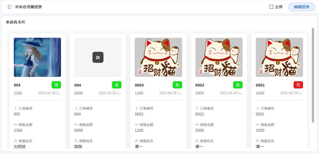Click the fullscreen 全屏 icon
Image resolution: width=319 pixels, height=154 pixels.
point(271,7)
